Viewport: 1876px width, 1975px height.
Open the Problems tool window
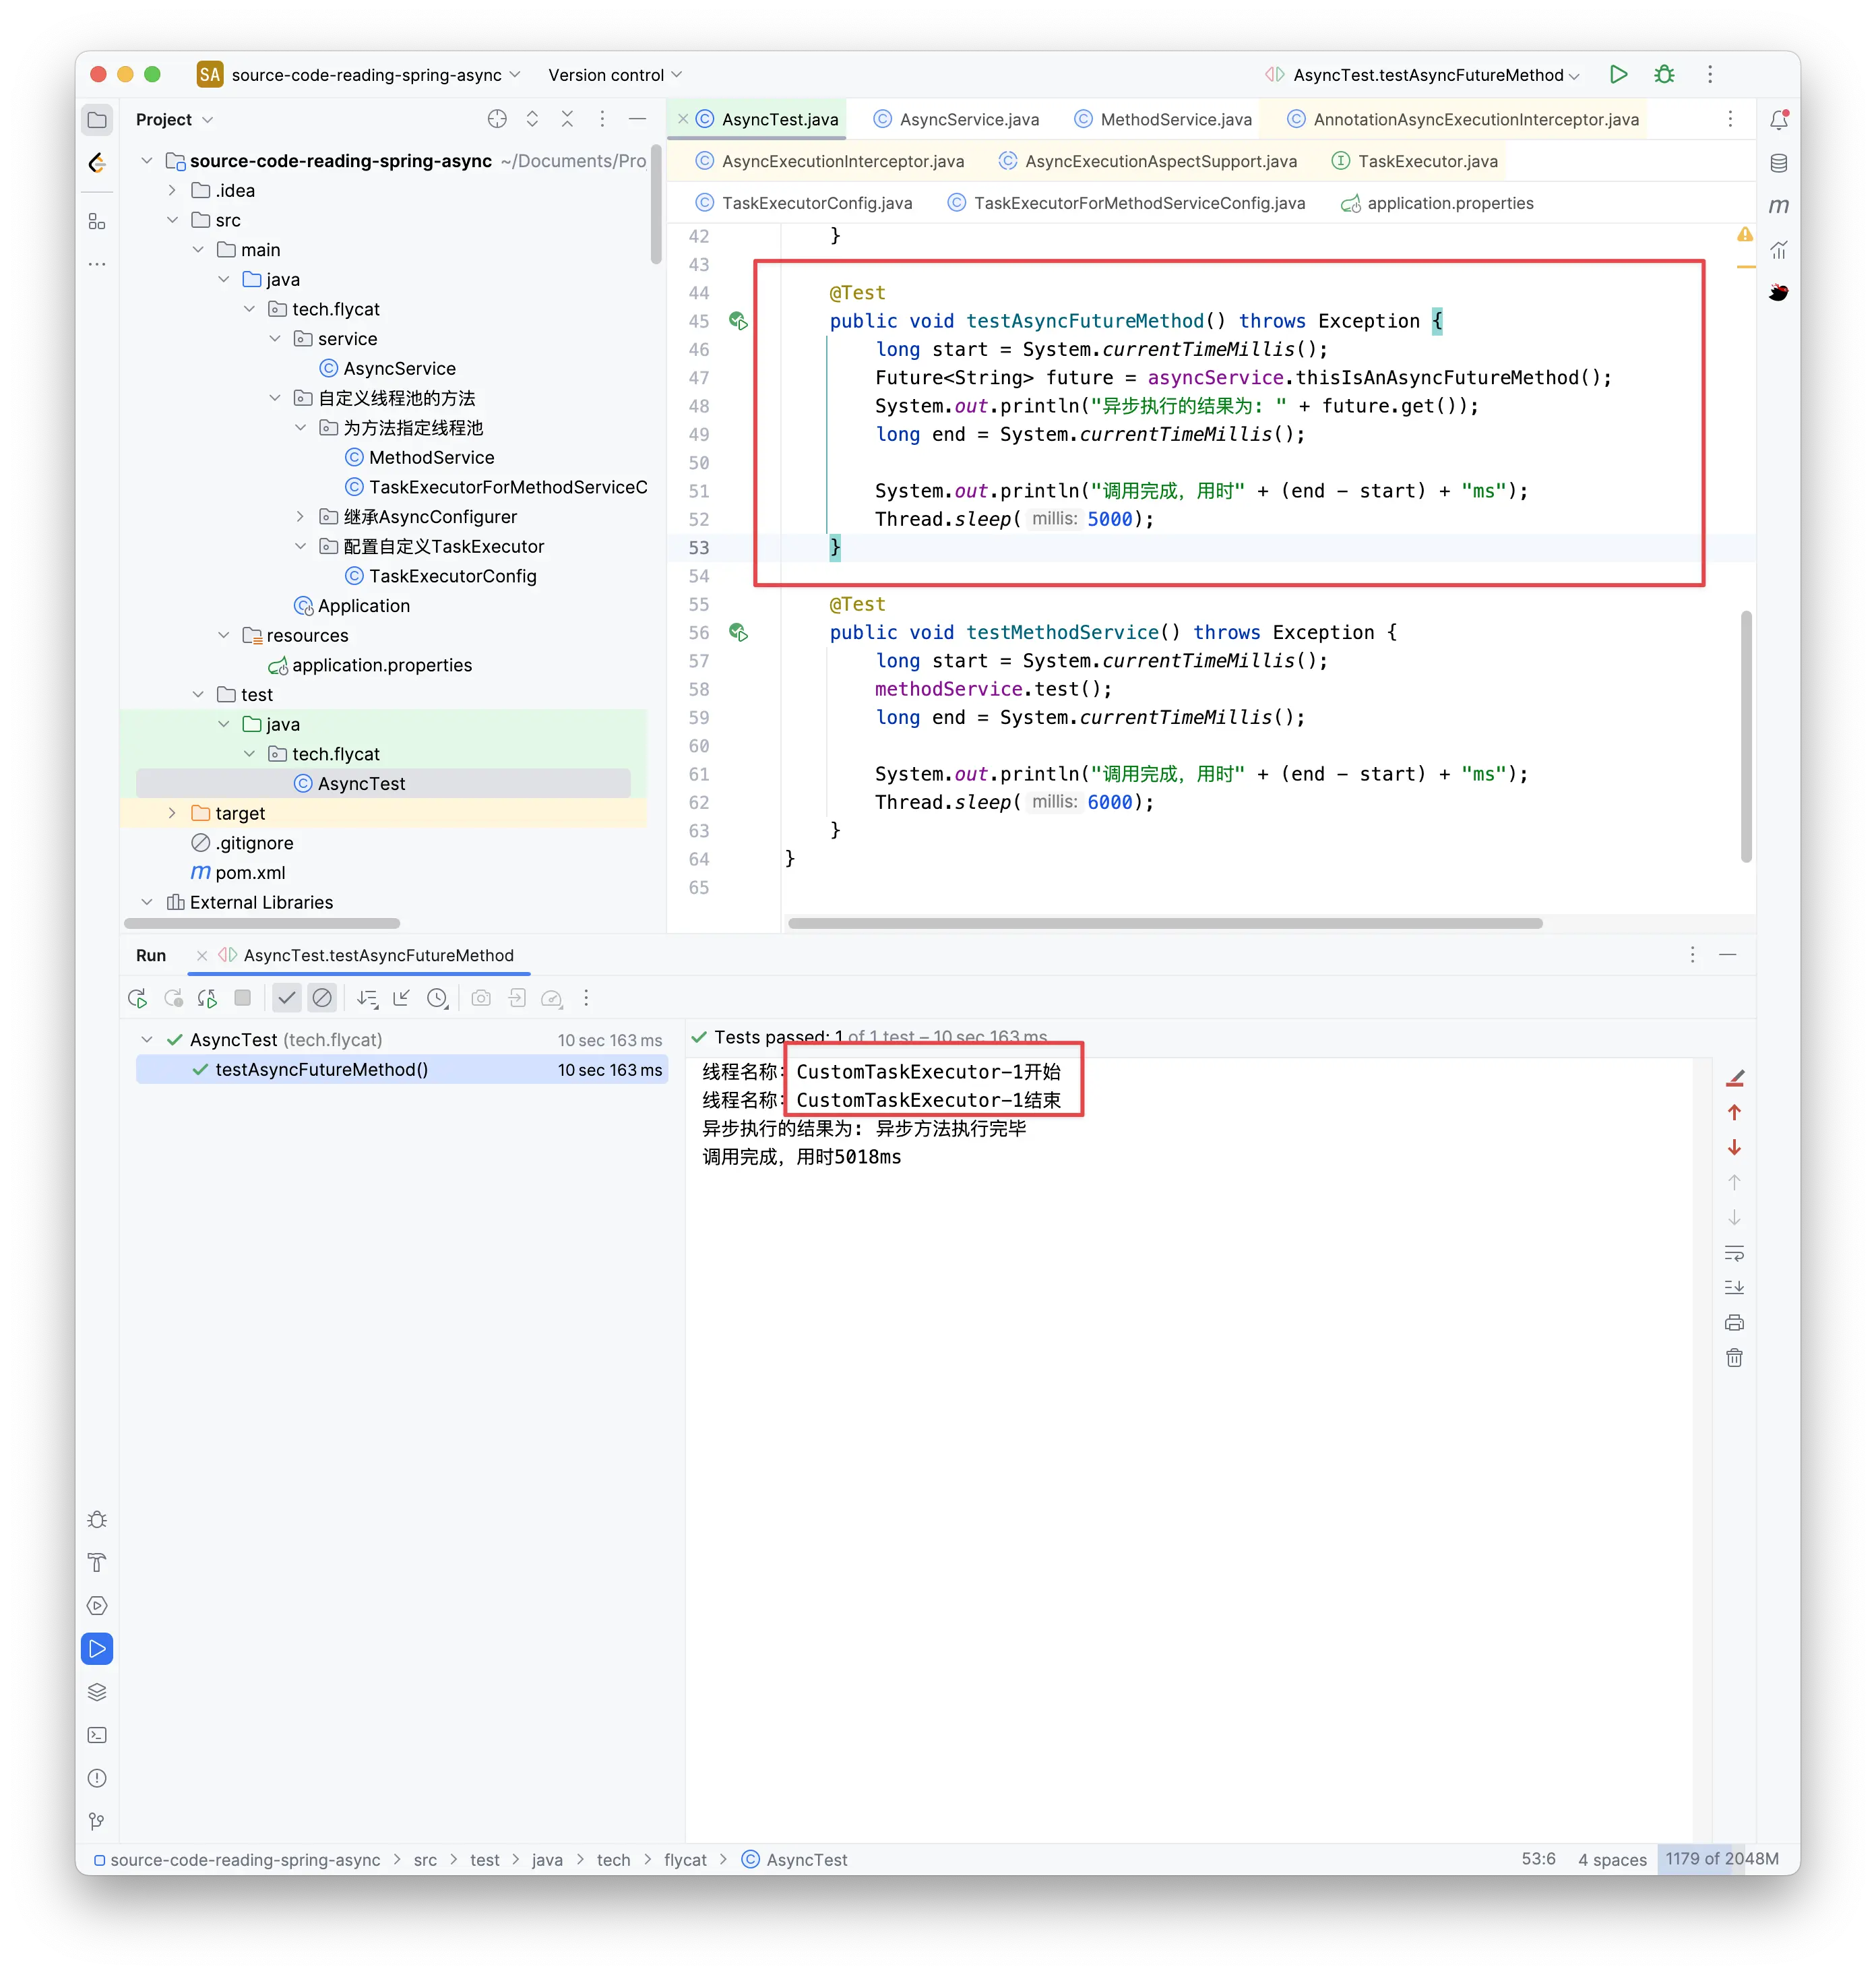click(x=97, y=1778)
